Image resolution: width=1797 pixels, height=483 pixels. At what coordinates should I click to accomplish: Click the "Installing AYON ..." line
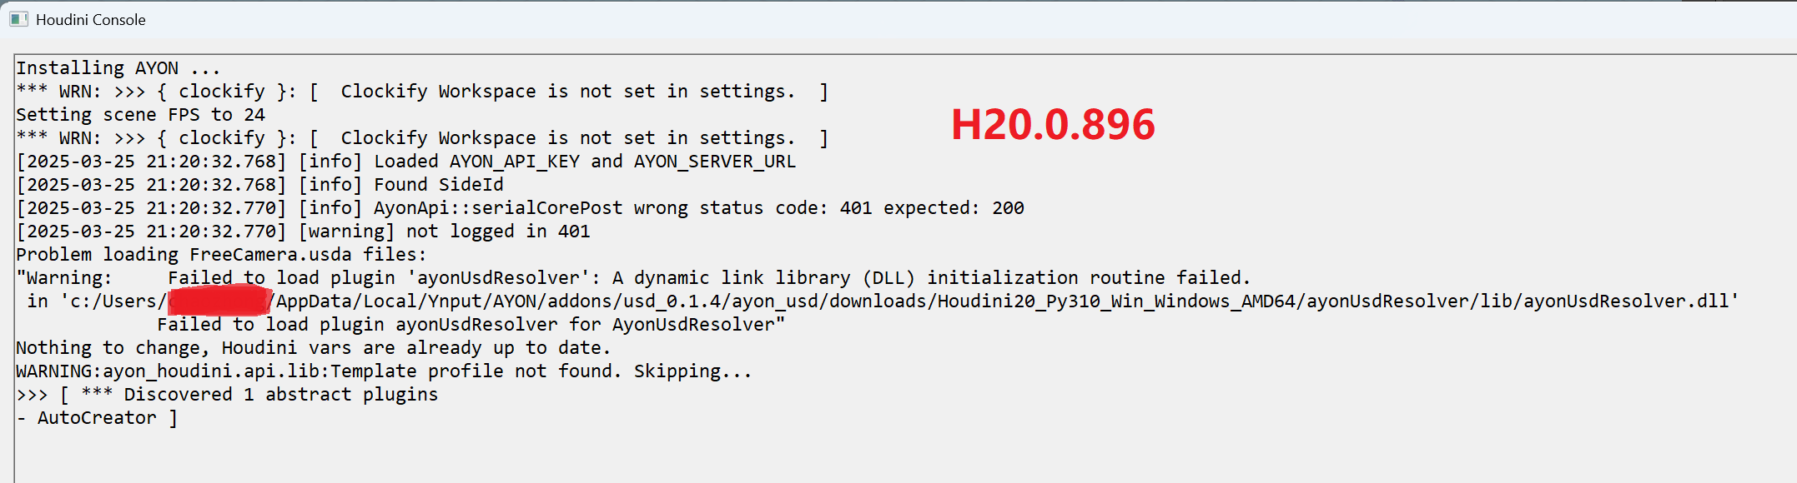118,68
